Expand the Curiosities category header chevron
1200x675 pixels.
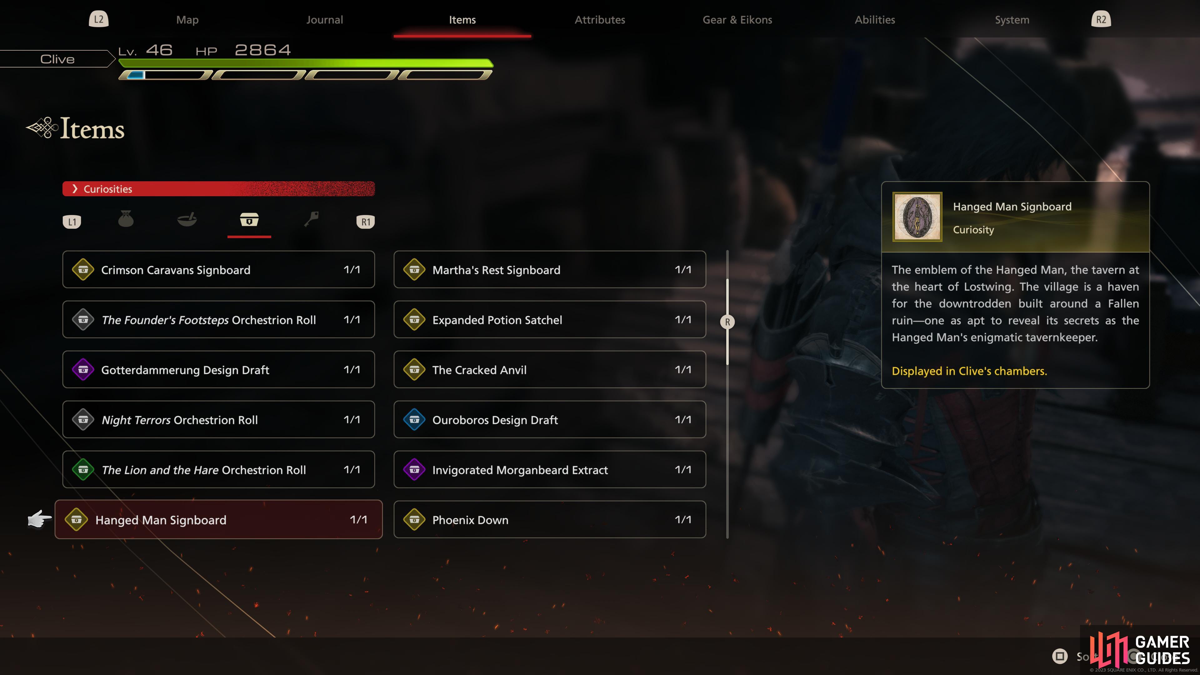[75, 189]
